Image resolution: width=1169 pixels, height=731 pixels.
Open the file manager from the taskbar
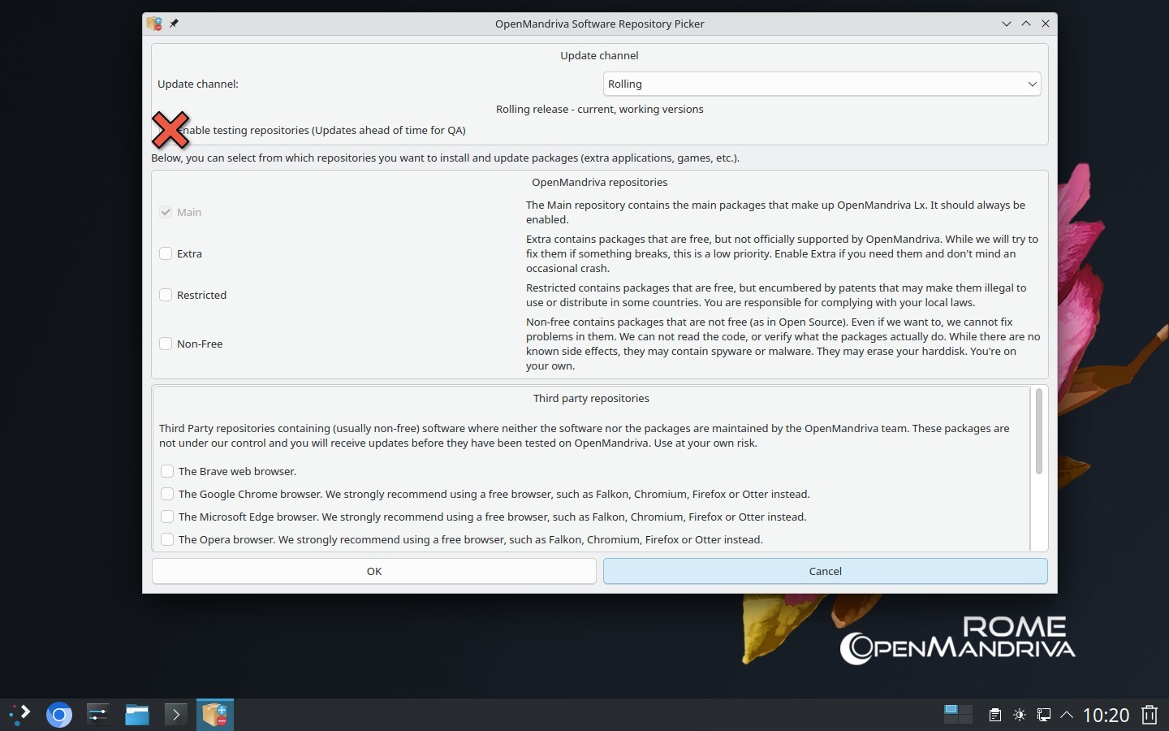coord(136,715)
